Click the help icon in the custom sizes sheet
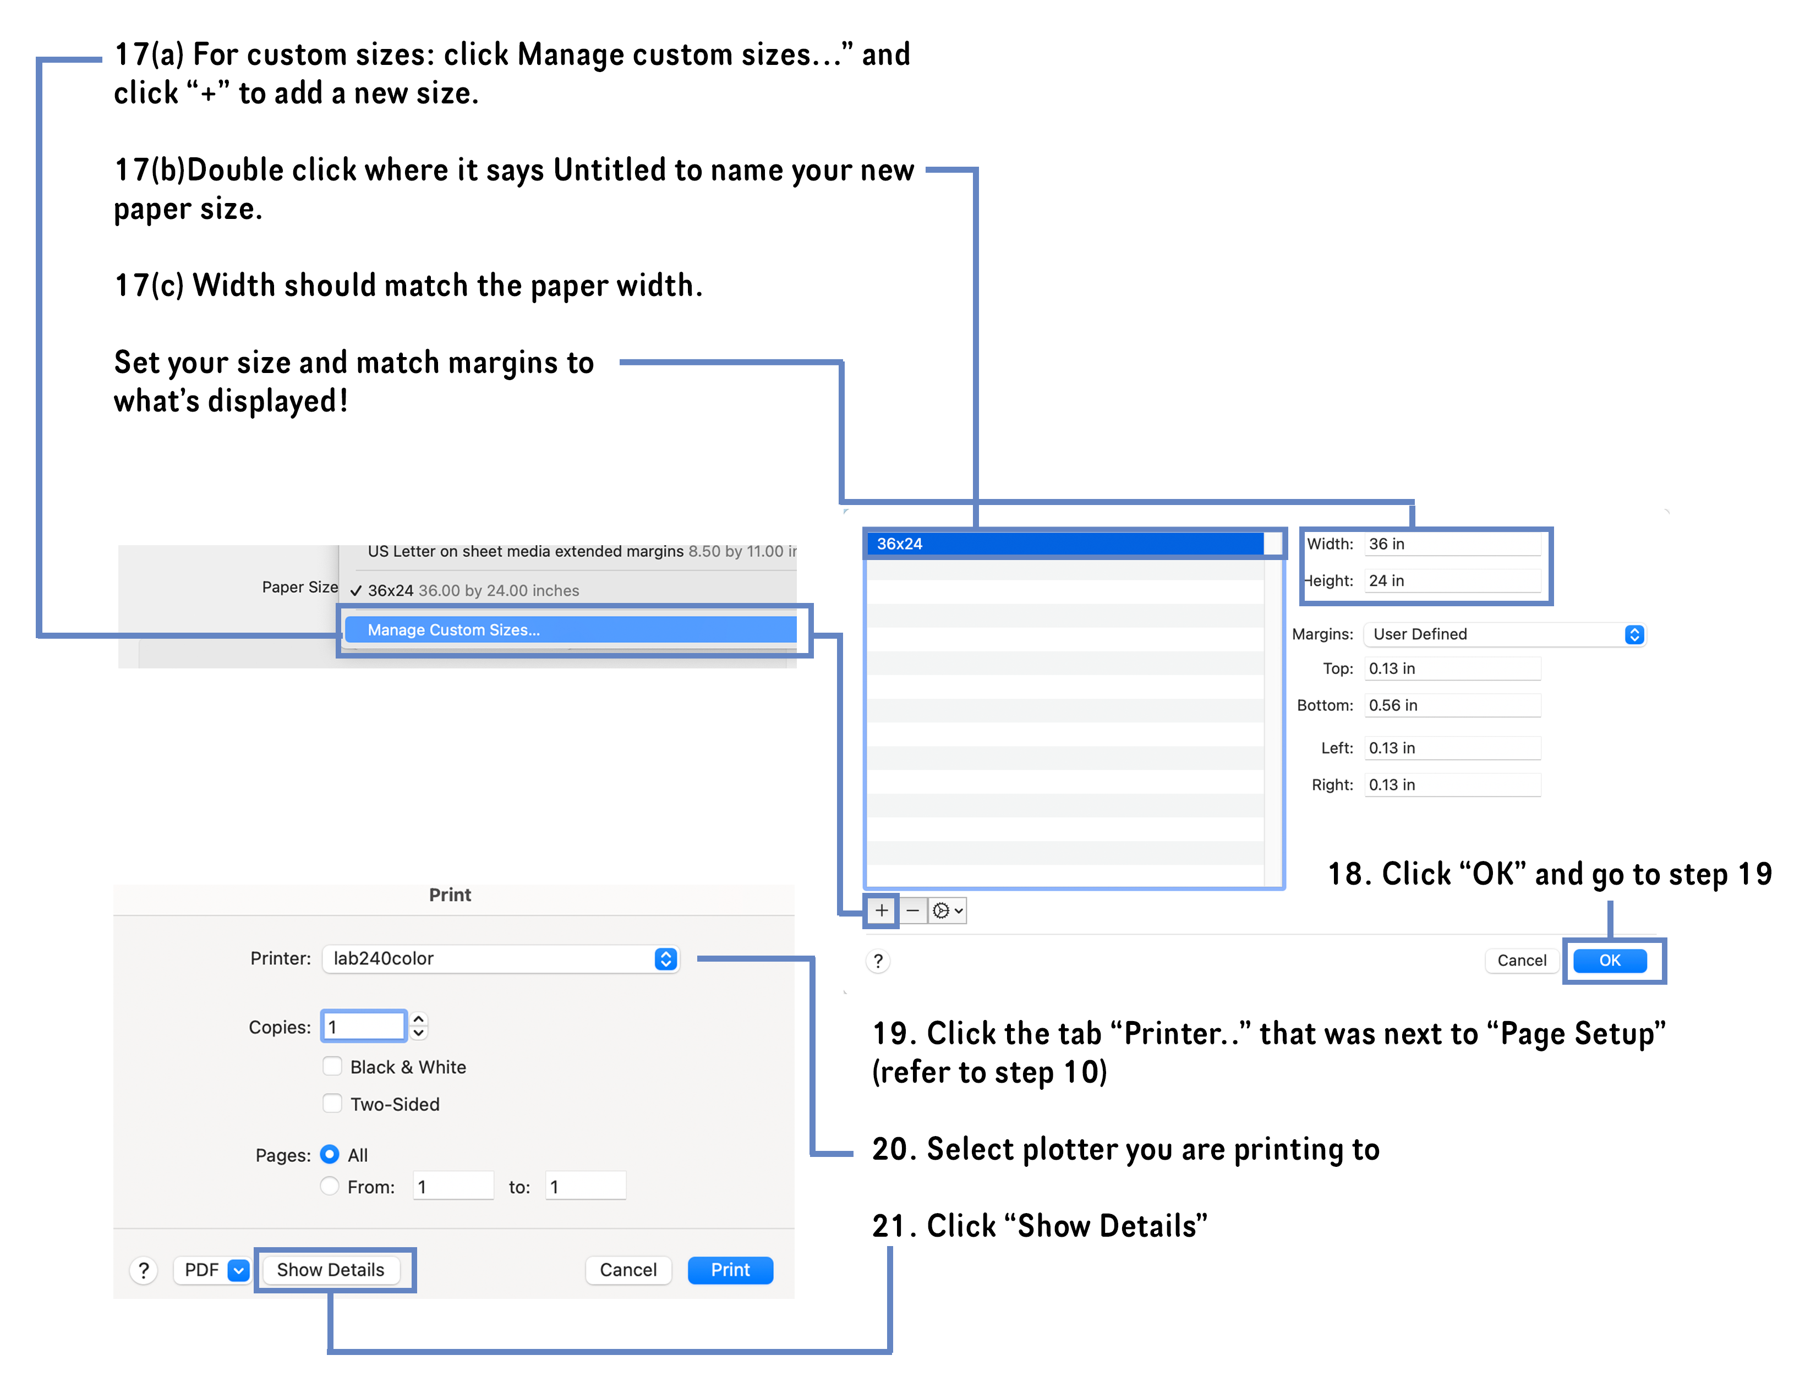1816x1388 pixels. (x=877, y=961)
